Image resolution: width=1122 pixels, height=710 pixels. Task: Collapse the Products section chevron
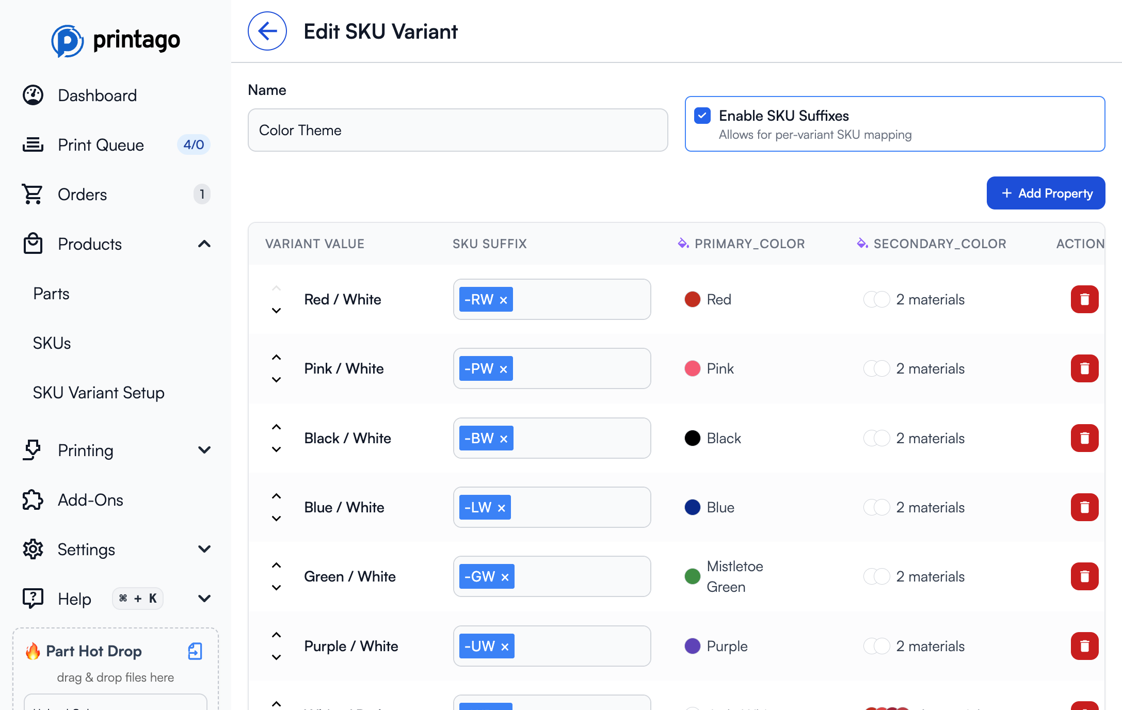(204, 244)
